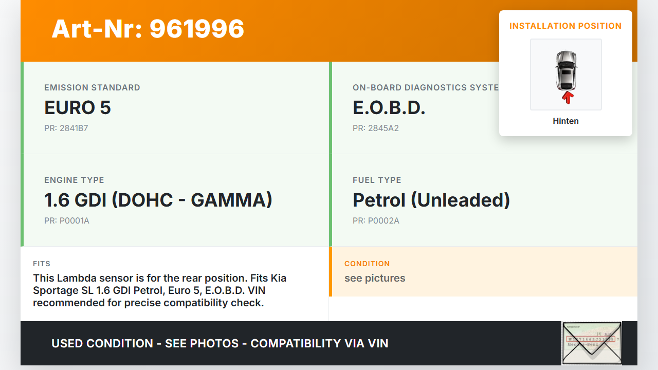Click the red arrow below the car
This screenshot has width=658, height=370.
[x=567, y=97]
